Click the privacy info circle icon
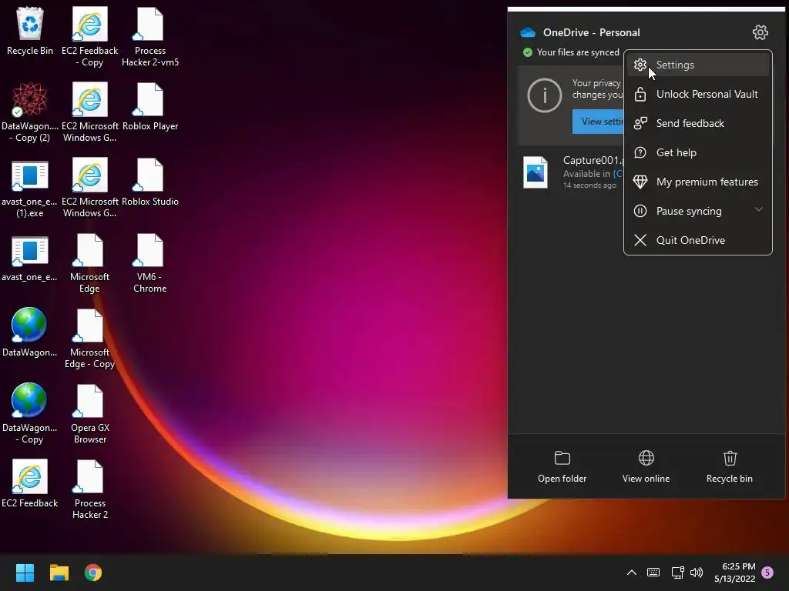The image size is (789, 591). coord(545,95)
